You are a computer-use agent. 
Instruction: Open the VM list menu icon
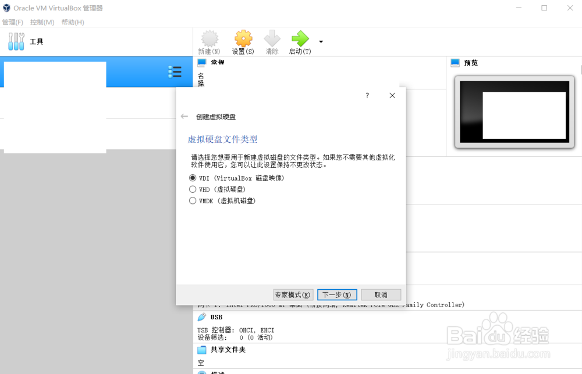point(175,72)
